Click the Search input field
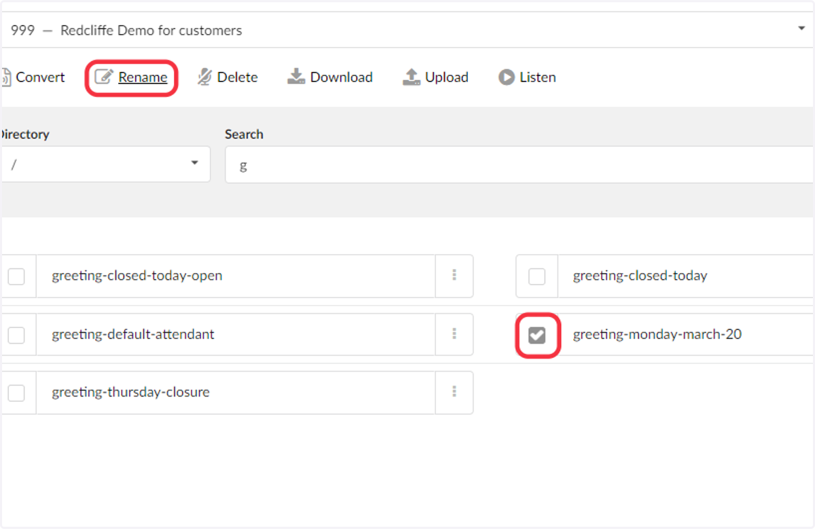The image size is (815, 529). tap(520, 164)
